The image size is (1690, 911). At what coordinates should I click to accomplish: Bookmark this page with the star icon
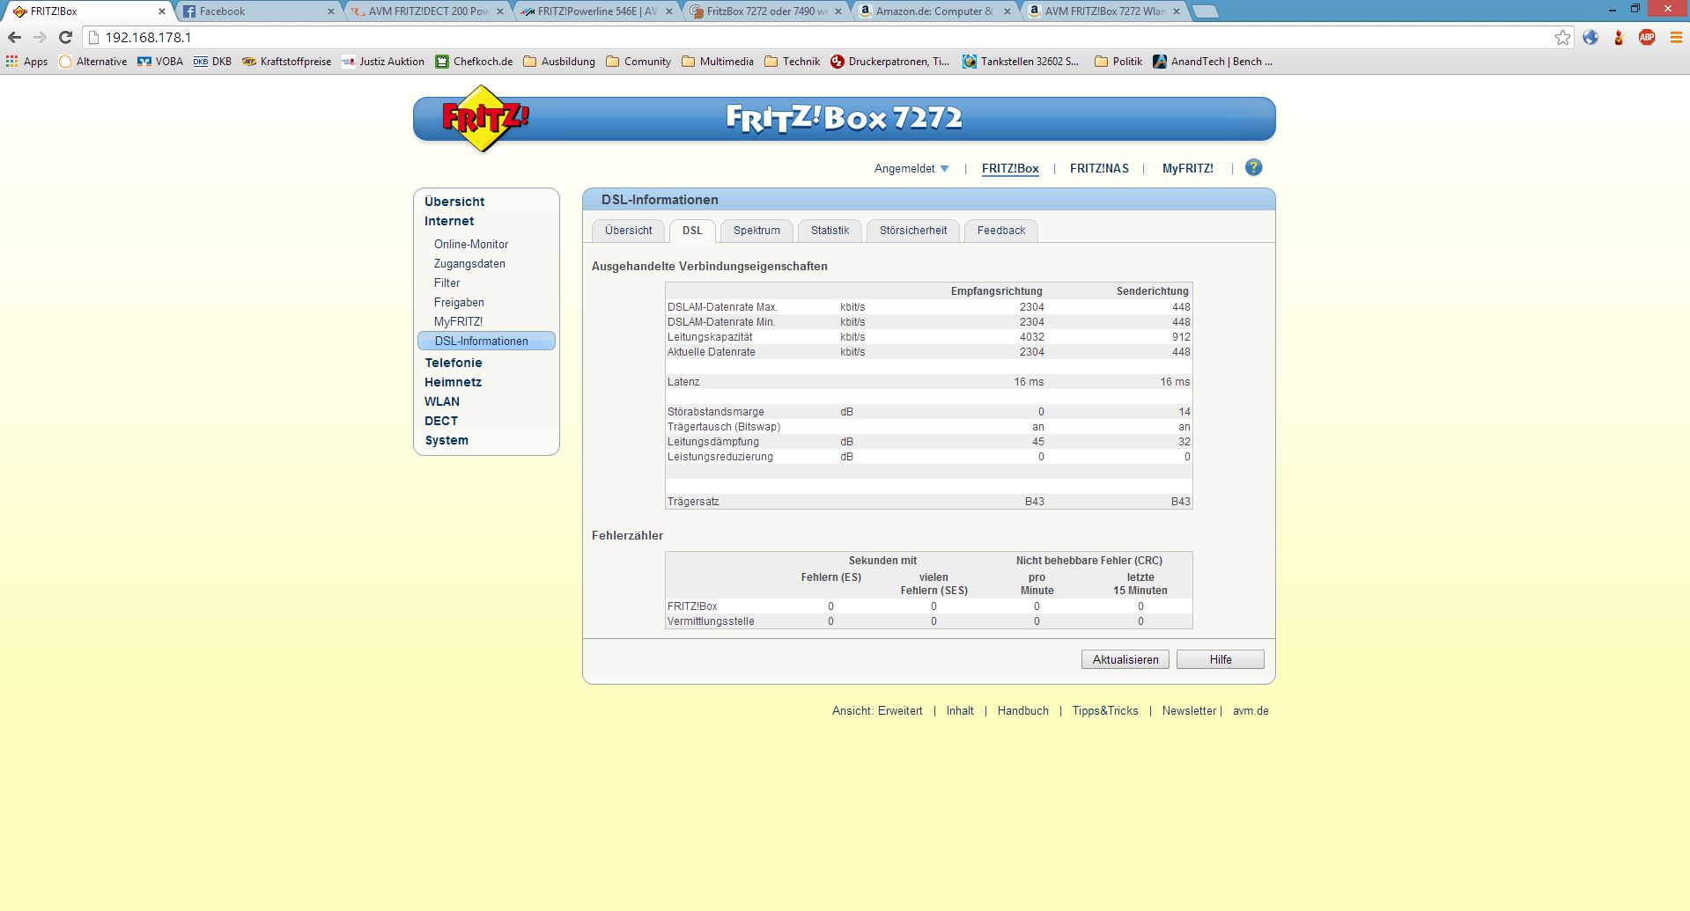point(1562,37)
